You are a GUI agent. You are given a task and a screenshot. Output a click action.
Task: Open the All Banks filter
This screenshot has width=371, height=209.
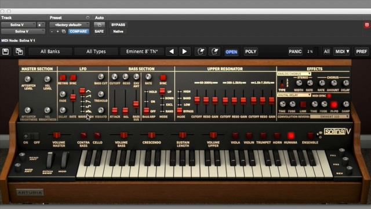pyautogui.click(x=50, y=52)
